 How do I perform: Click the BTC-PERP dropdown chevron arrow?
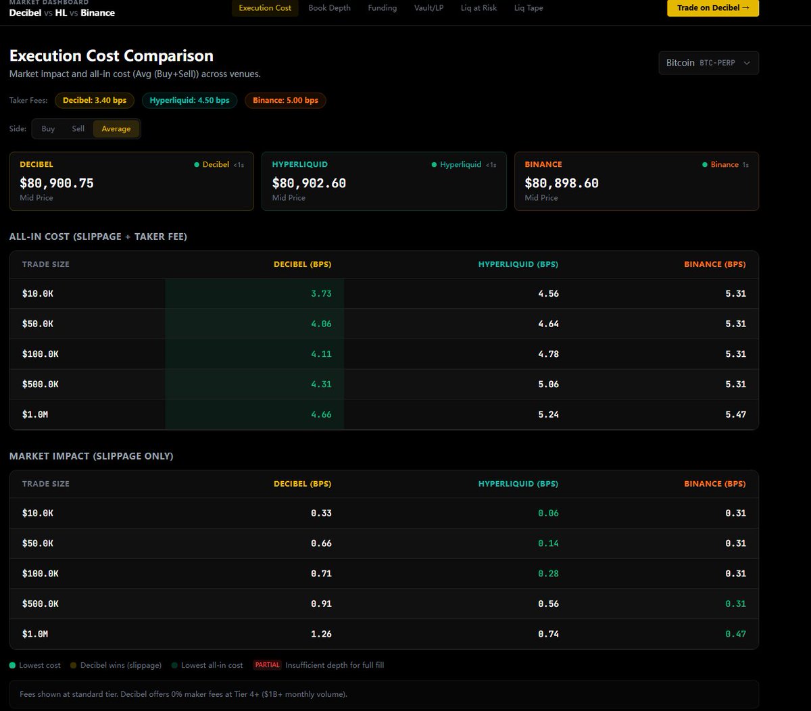point(747,63)
